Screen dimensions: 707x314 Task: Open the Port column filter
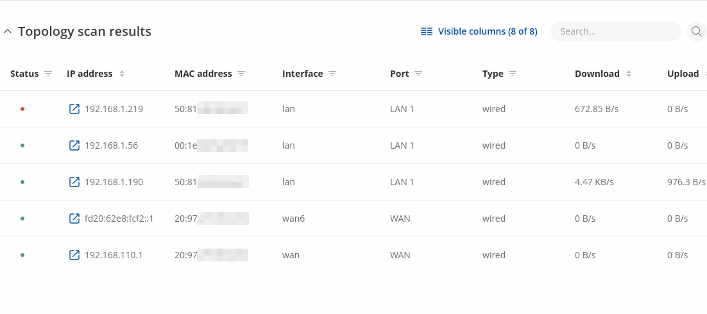(418, 74)
